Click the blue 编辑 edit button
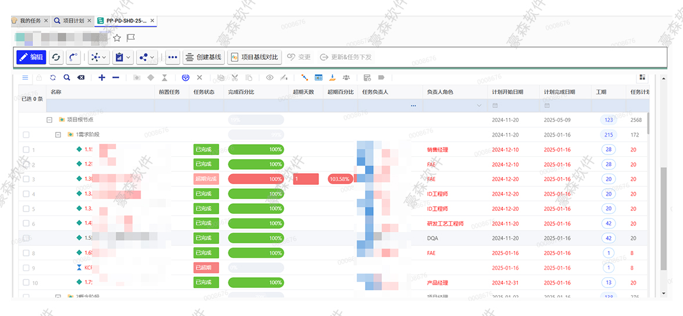 [x=31, y=57]
